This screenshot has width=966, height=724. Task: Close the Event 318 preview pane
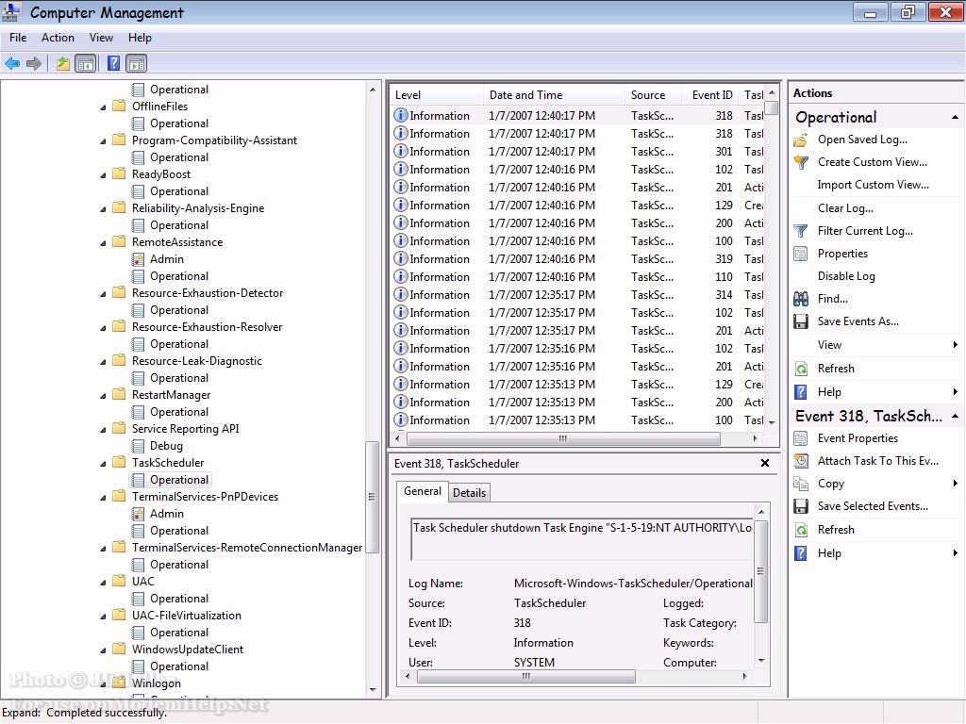pyautogui.click(x=764, y=463)
